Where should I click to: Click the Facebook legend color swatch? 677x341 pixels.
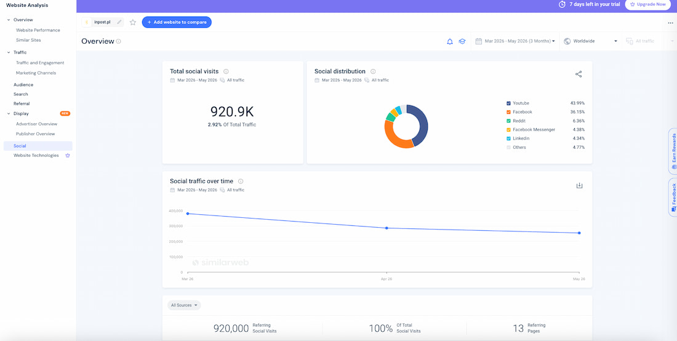coord(508,112)
